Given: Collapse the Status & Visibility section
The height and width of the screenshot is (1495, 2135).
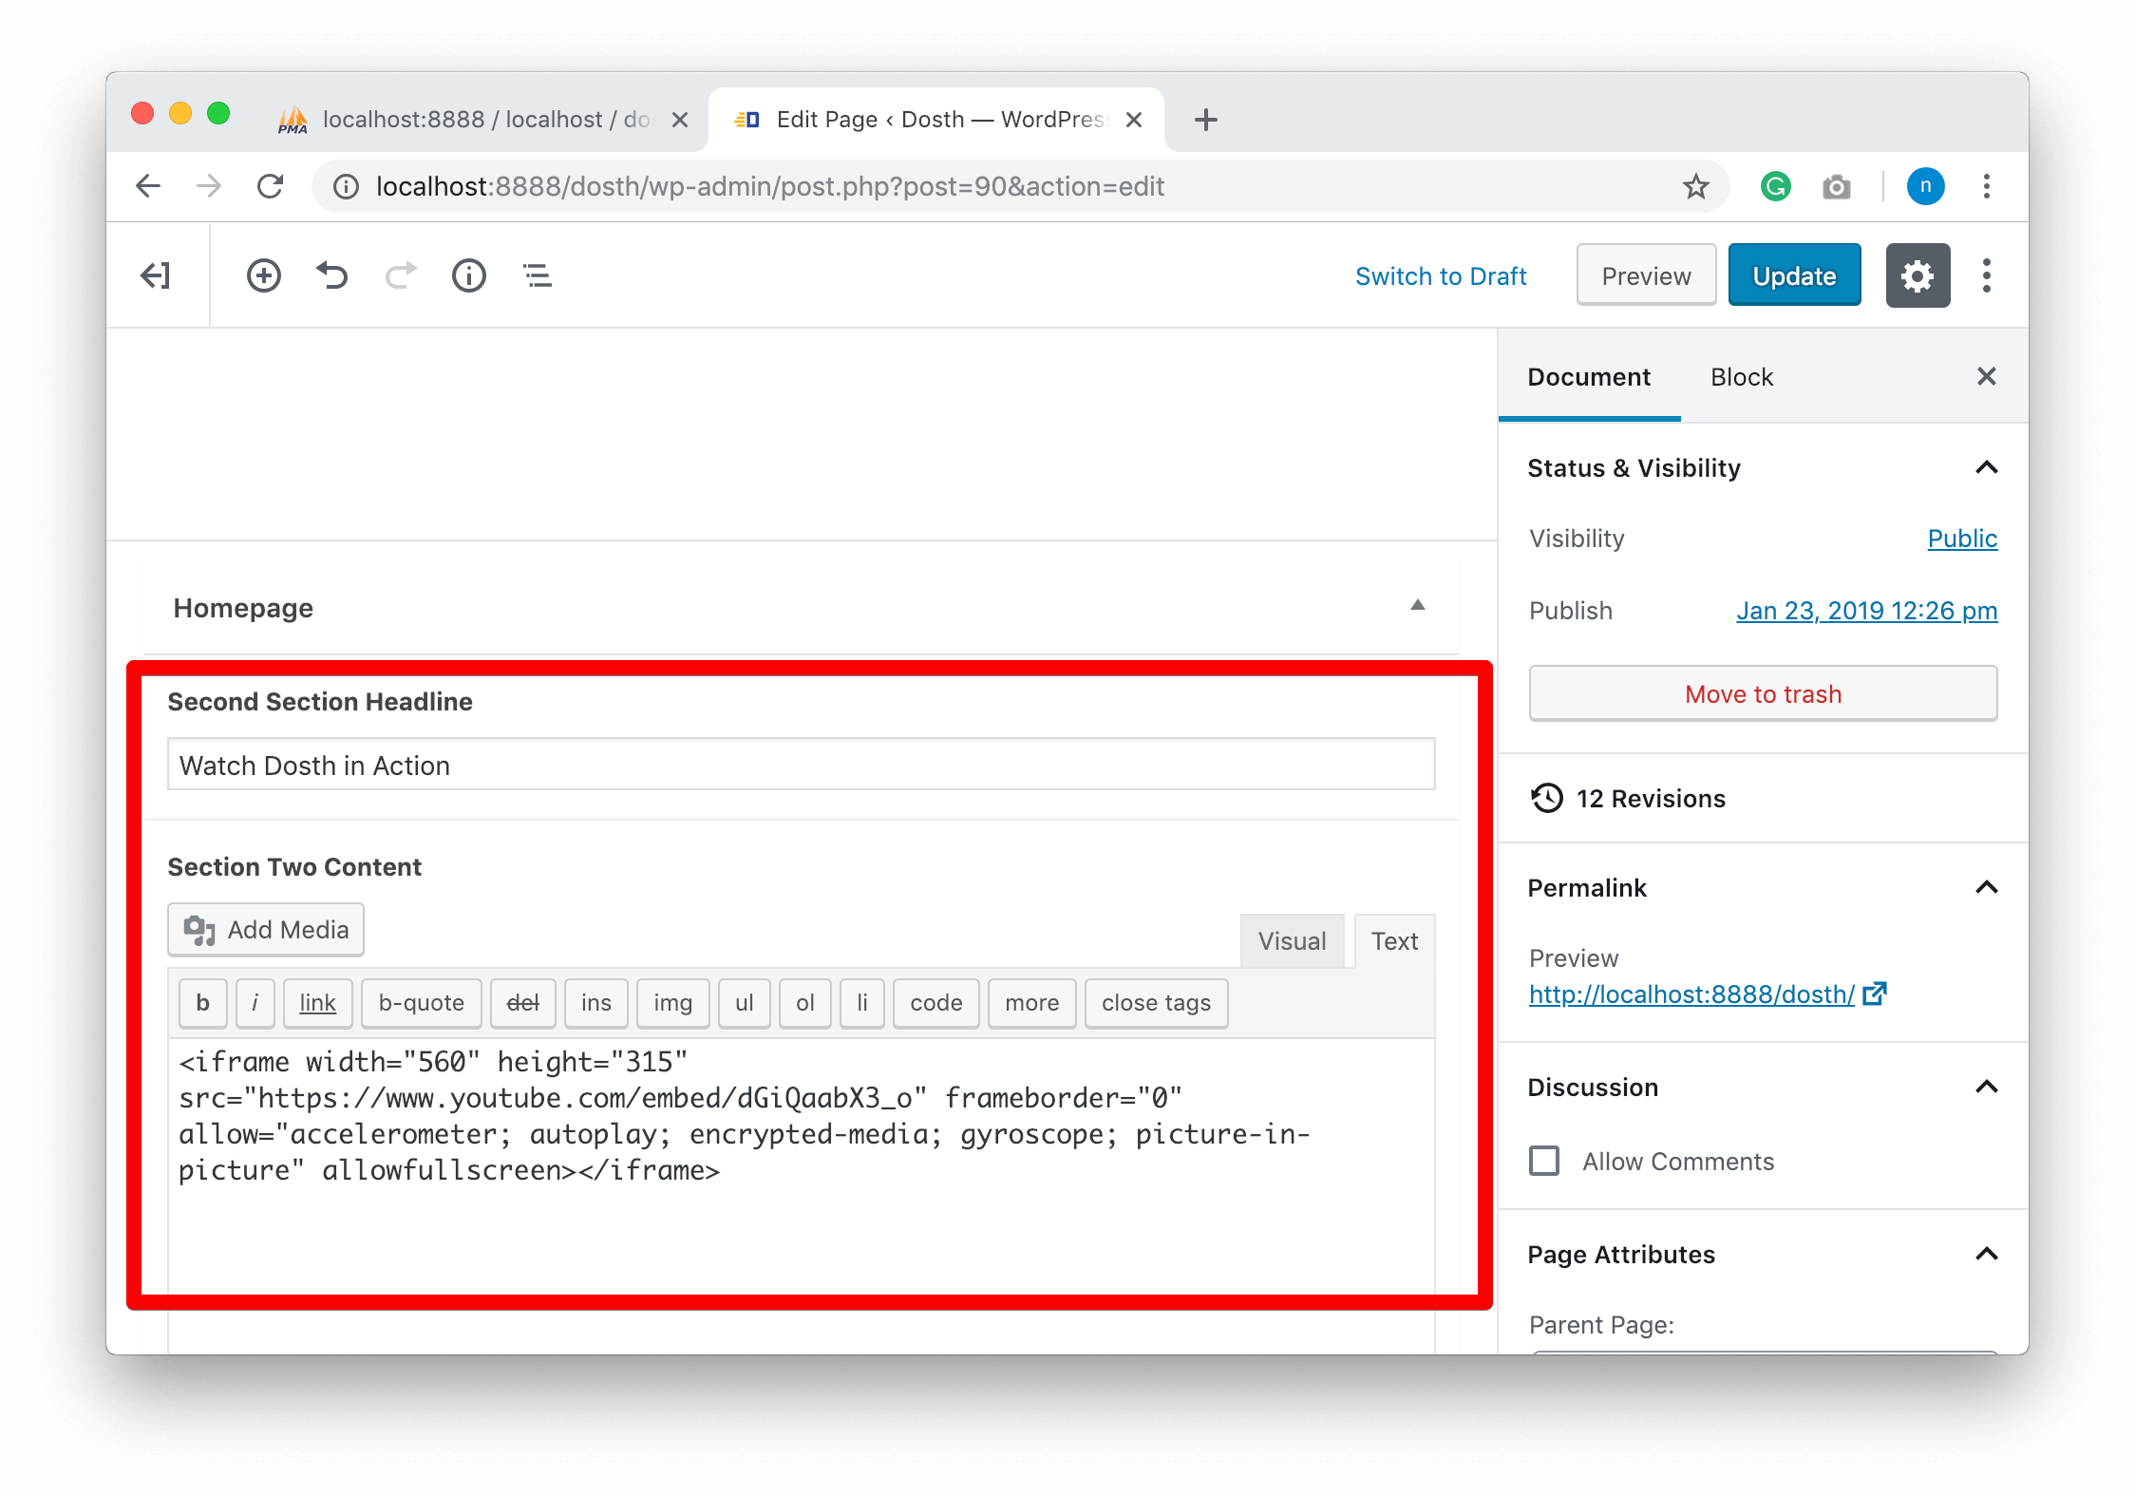Looking at the screenshot, I should click(1987, 468).
